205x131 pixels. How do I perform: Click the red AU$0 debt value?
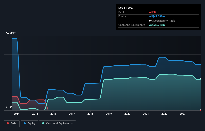click(152, 12)
